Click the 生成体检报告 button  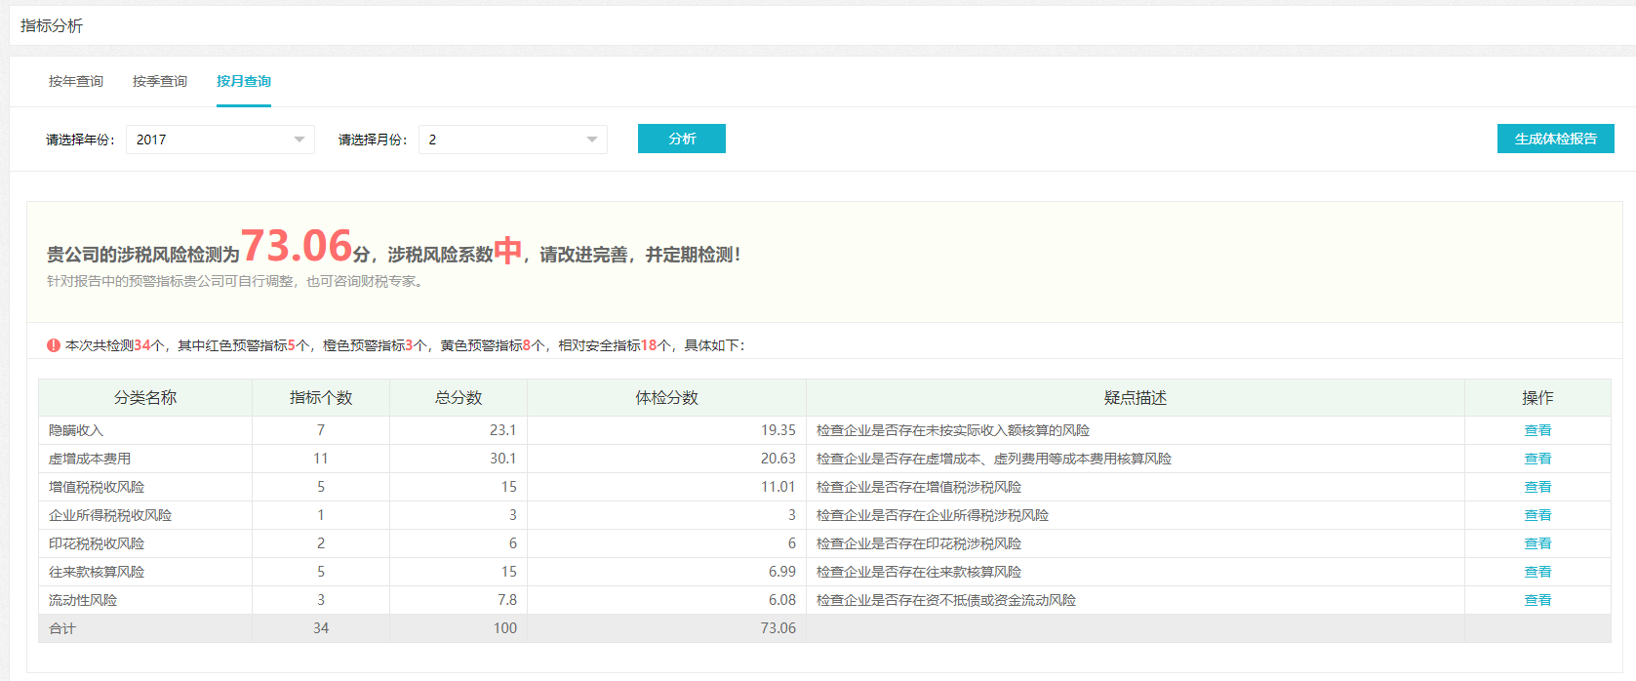pos(1556,139)
